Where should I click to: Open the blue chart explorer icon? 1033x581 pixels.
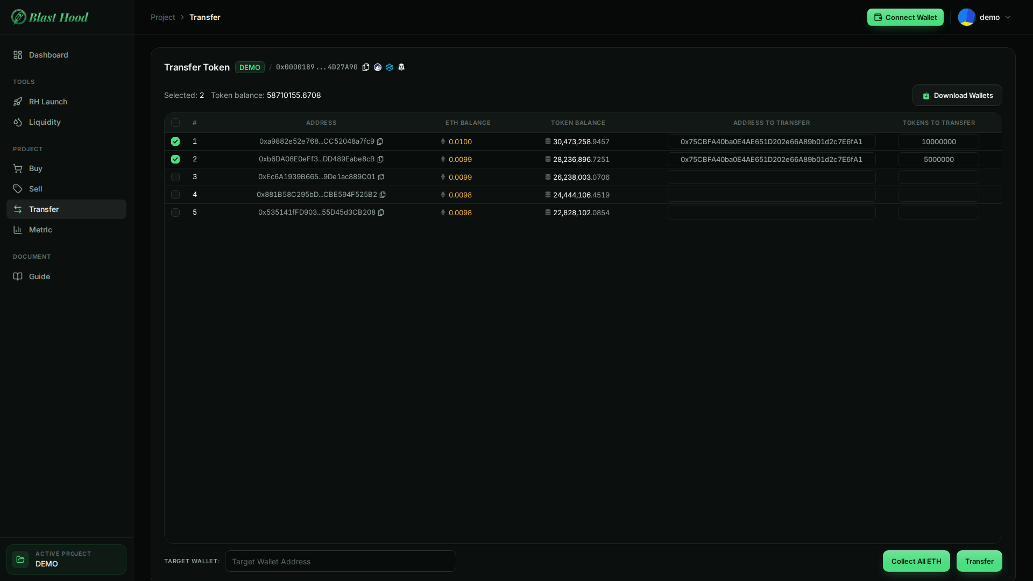[378, 67]
